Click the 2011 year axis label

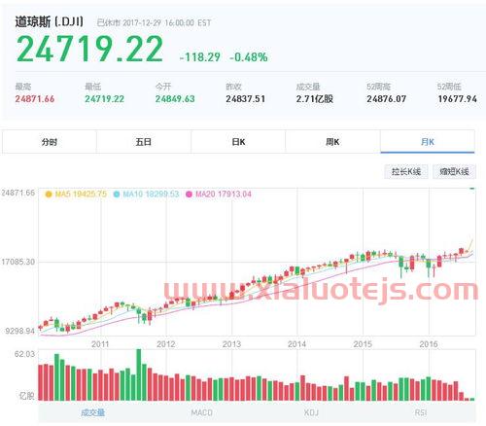(100, 344)
